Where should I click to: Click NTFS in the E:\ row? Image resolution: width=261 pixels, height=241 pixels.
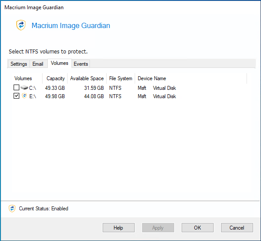(115, 96)
